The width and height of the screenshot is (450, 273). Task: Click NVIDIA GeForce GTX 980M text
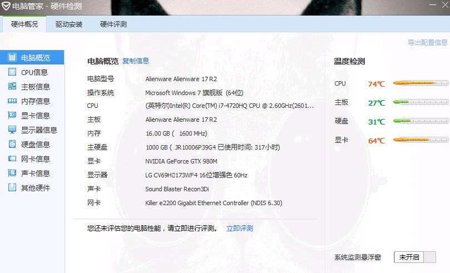coord(181,161)
